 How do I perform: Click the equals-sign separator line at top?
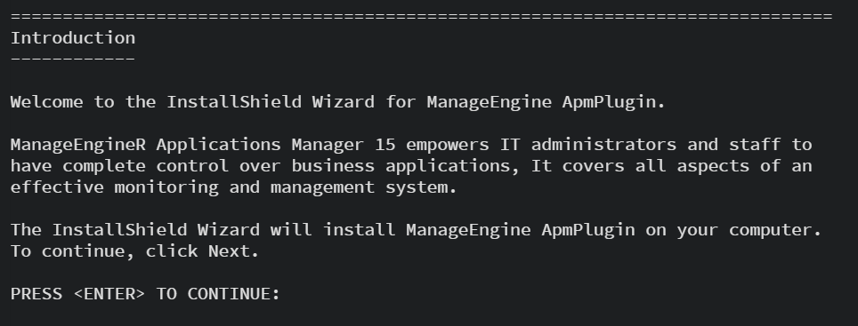421,16
